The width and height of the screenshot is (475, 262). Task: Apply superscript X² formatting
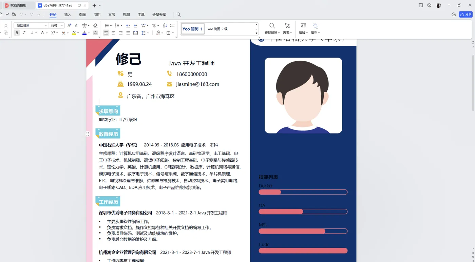click(x=53, y=33)
